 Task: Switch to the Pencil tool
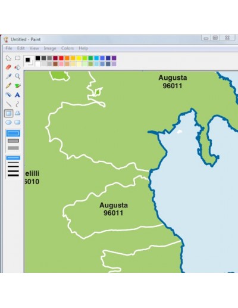click(8, 86)
